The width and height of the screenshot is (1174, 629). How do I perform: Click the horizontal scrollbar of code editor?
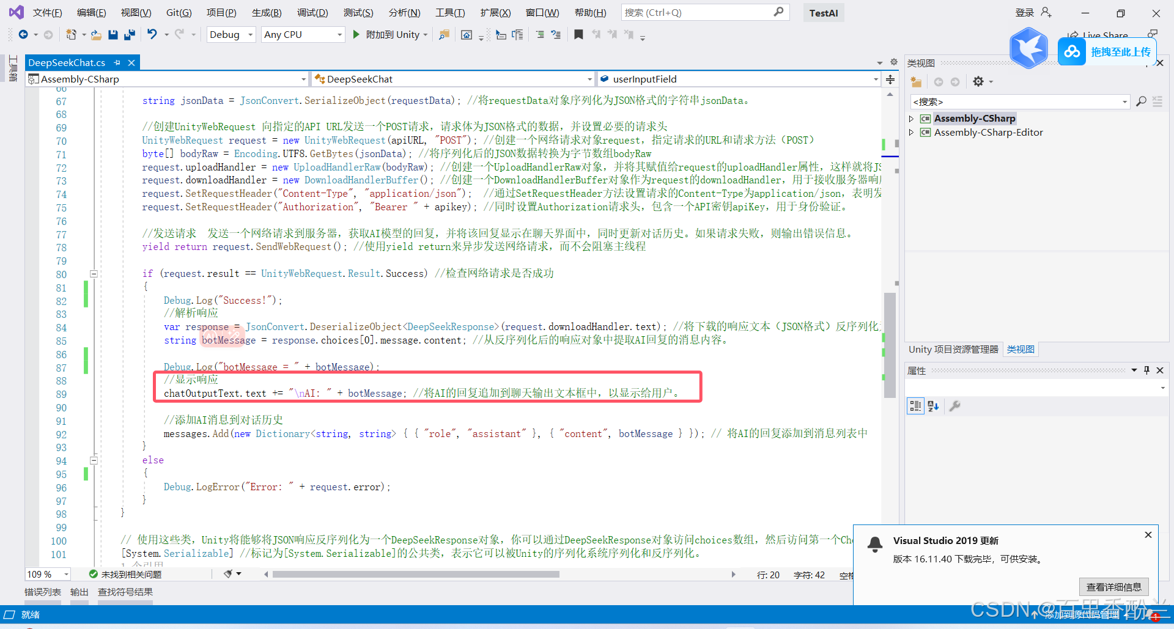pos(416,574)
